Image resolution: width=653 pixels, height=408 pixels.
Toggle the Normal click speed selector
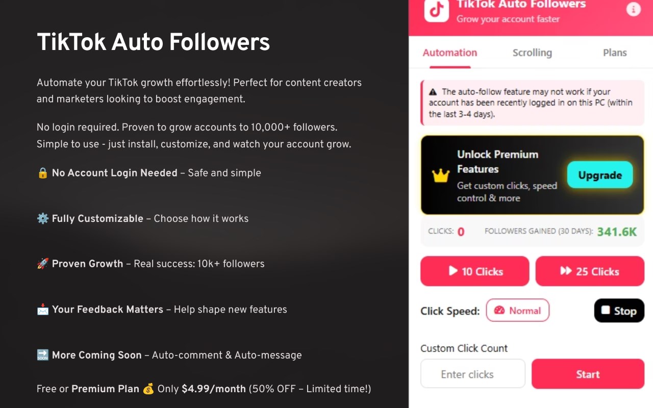tap(518, 310)
